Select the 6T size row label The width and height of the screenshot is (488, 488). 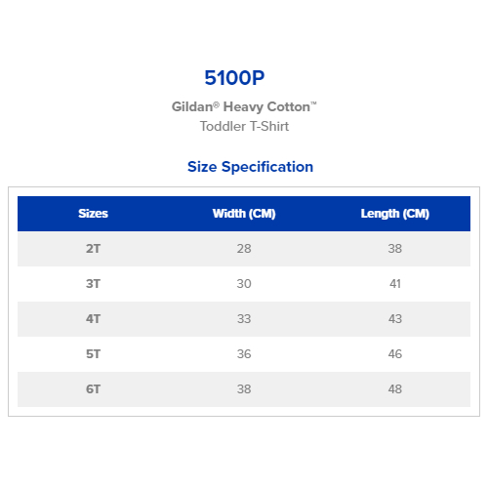click(93, 389)
